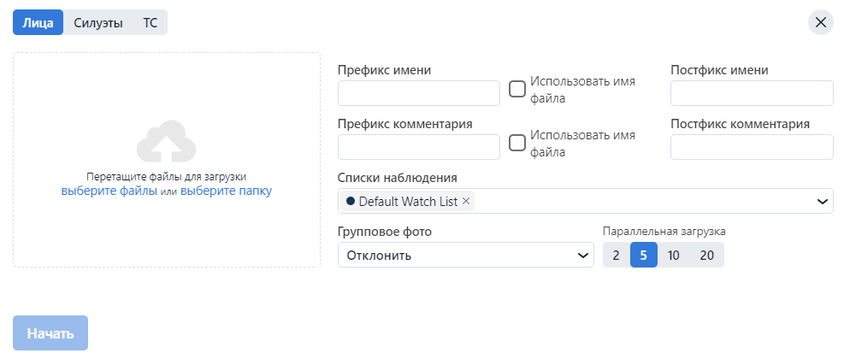Enable file name checkbox beside name prefix
Viewport: 844px width, 359px height.
tap(517, 90)
